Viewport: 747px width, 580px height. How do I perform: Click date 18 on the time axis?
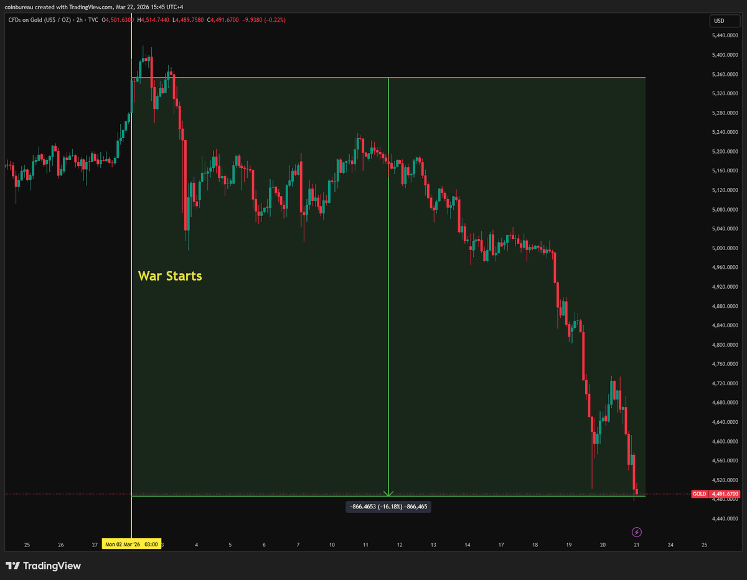535,545
